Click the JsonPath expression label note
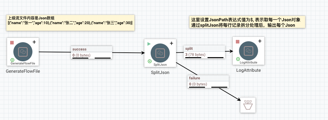This screenshot has height=120, width=328. coord(247,22)
